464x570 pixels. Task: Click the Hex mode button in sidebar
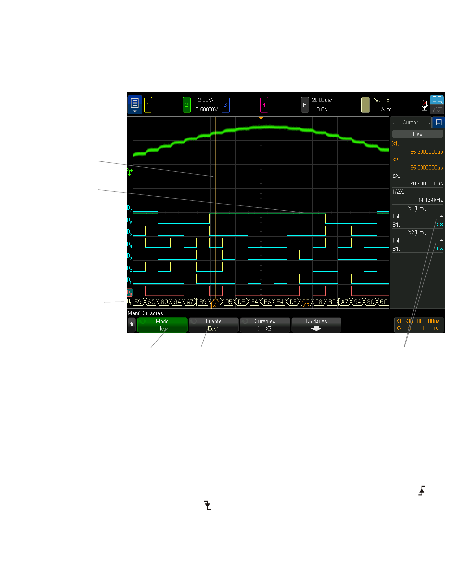coord(418,134)
